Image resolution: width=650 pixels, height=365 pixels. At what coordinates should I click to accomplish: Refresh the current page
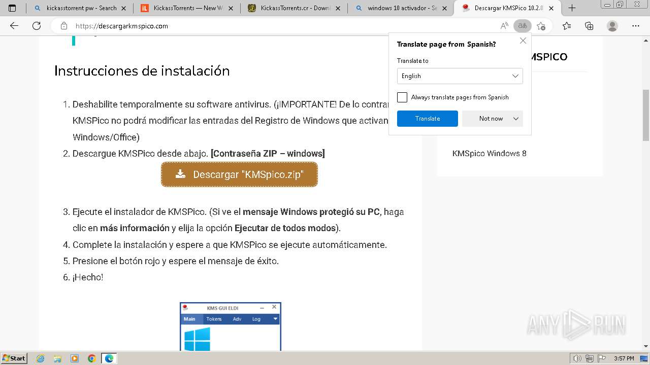[x=37, y=26]
